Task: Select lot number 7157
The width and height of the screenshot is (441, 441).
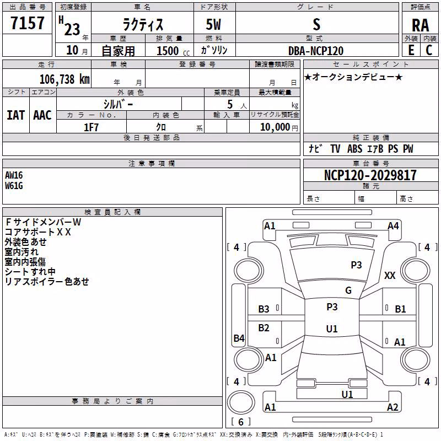Action: pyautogui.click(x=27, y=23)
